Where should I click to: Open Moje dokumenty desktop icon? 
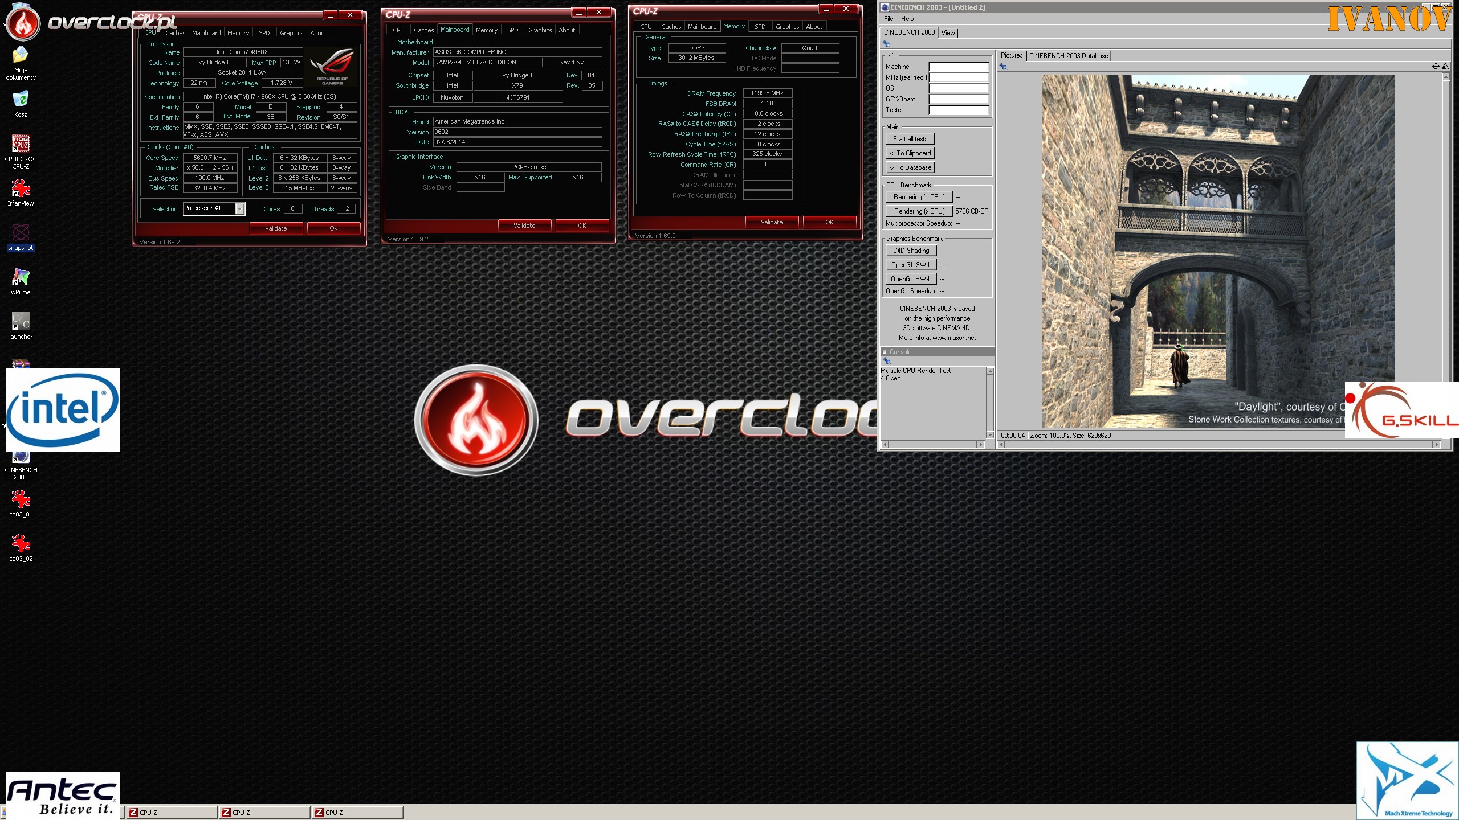(x=21, y=63)
